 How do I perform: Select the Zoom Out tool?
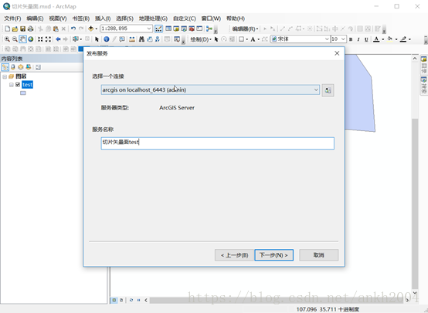[15, 39]
